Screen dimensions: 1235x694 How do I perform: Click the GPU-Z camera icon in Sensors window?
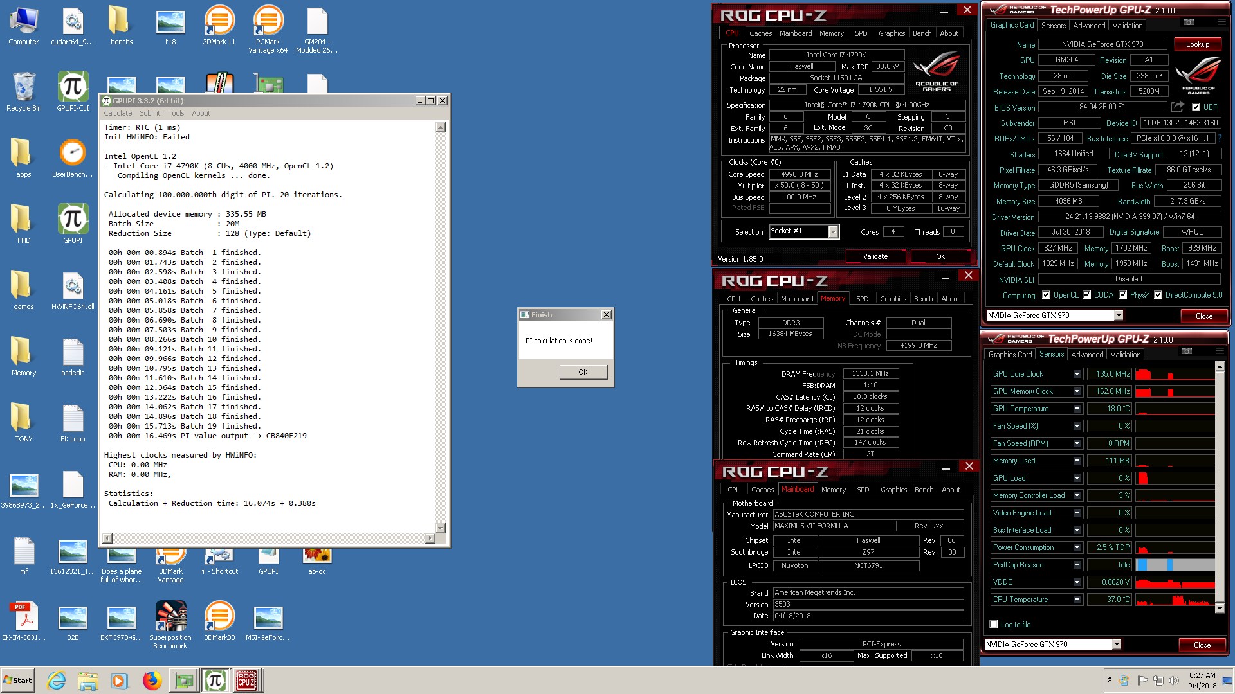point(1187,351)
